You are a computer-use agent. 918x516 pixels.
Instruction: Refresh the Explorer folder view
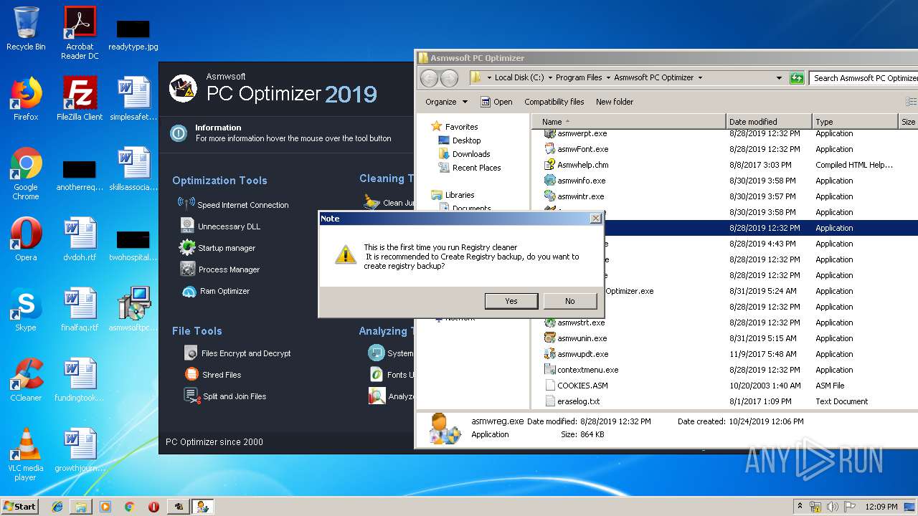click(x=796, y=77)
